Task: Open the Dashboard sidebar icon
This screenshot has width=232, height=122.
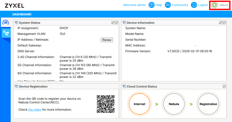Action: (6, 23)
